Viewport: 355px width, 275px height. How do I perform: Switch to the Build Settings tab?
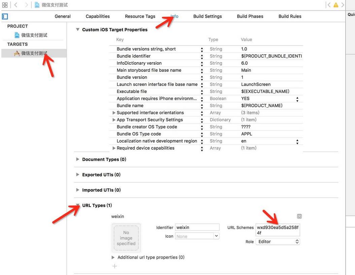tap(207, 16)
